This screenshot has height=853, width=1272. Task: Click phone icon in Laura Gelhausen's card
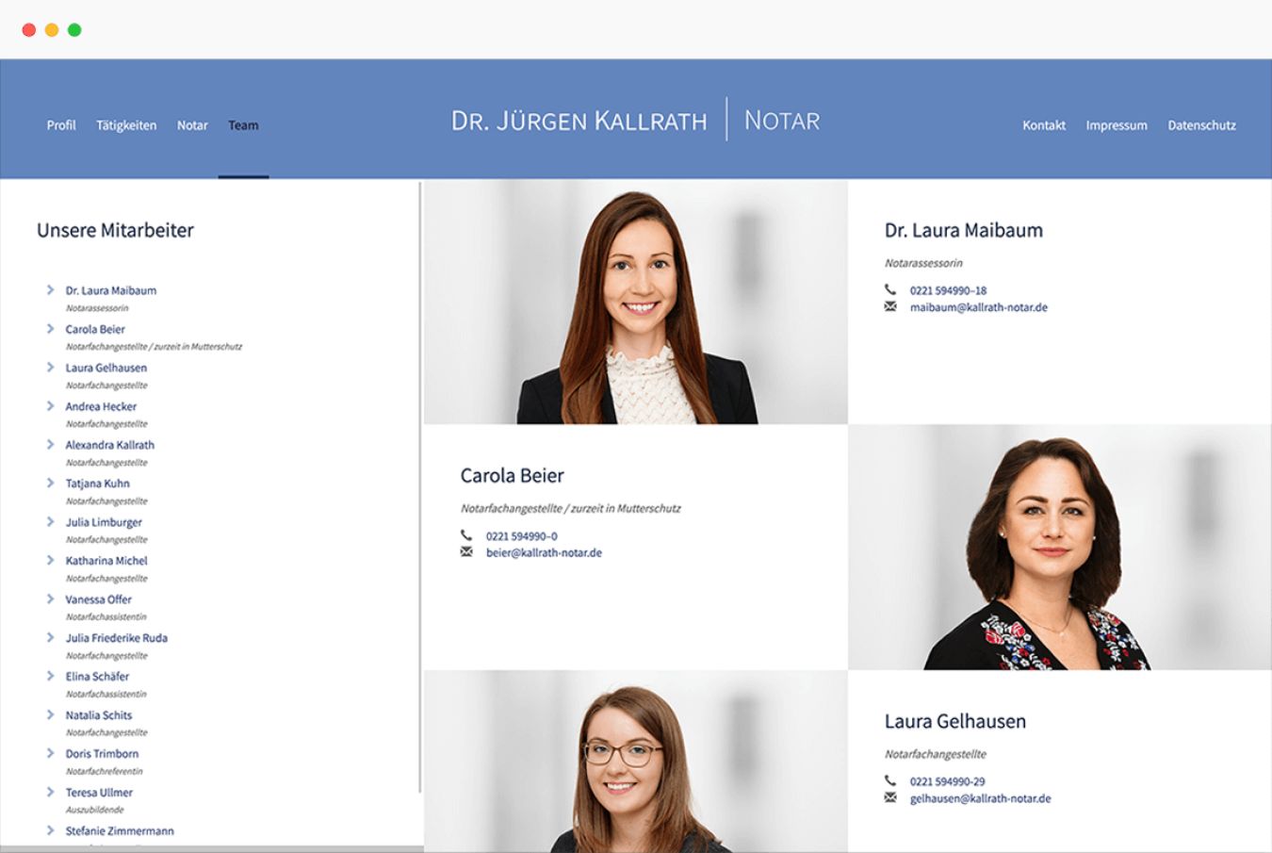click(x=890, y=780)
